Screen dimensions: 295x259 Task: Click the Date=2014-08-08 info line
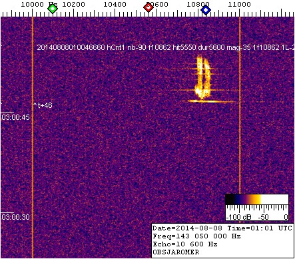pyautogui.click(x=222, y=228)
